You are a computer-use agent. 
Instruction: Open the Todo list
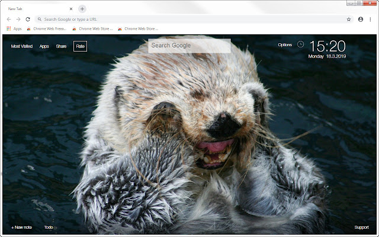coord(49,228)
